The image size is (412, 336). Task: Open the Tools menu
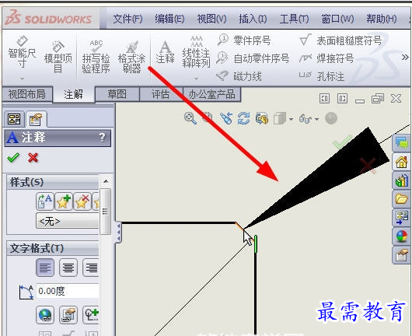coord(294,19)
